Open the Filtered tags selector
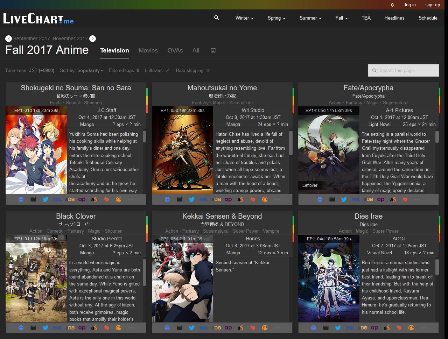448x339 pixels. tap(124, 70)
